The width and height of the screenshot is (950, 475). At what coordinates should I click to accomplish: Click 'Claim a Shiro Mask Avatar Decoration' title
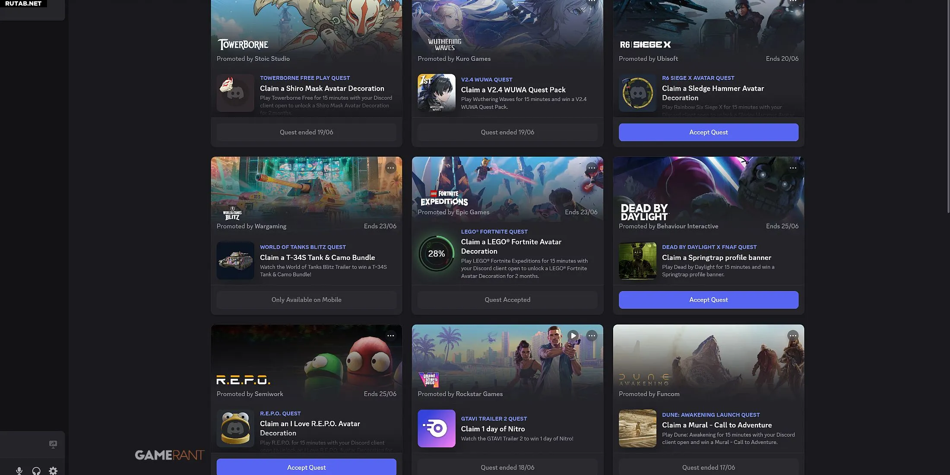[322, 88]
